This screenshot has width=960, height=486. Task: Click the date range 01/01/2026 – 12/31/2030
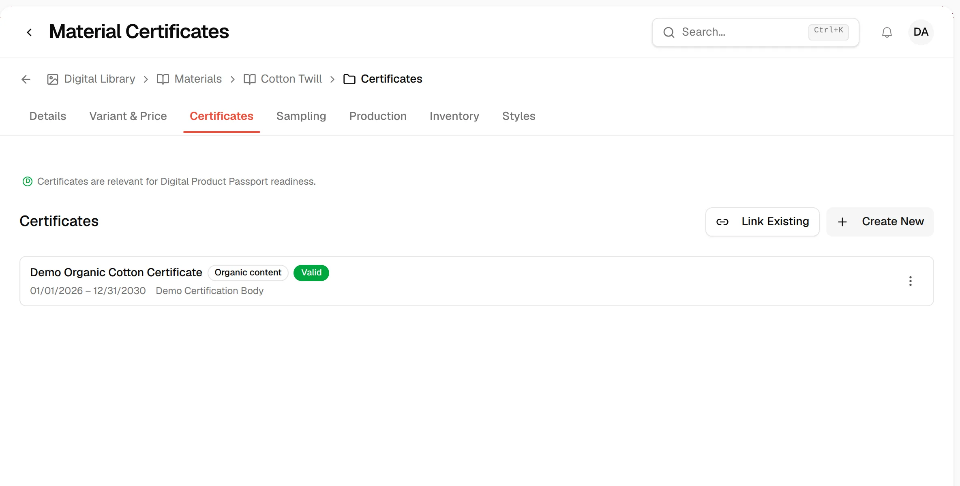[x=88, y=291]
